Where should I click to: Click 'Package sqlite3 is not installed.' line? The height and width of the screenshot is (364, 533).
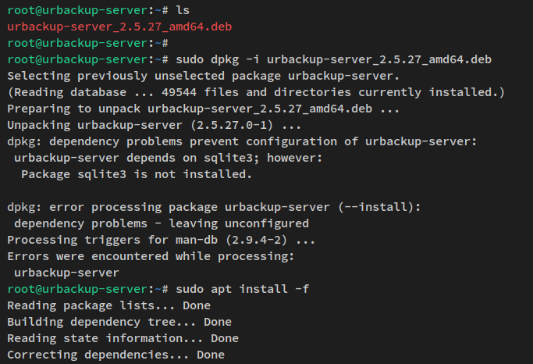(x=137, y=174)
